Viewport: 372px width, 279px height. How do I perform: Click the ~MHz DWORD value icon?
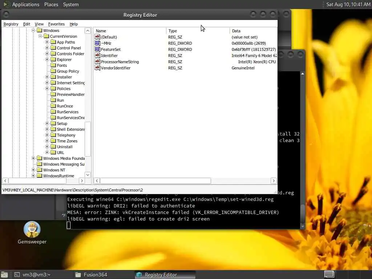click(x=97, y=43)
